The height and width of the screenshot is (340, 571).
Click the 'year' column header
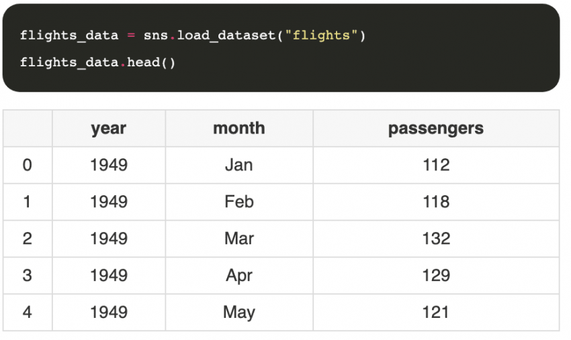click(109, 129)
